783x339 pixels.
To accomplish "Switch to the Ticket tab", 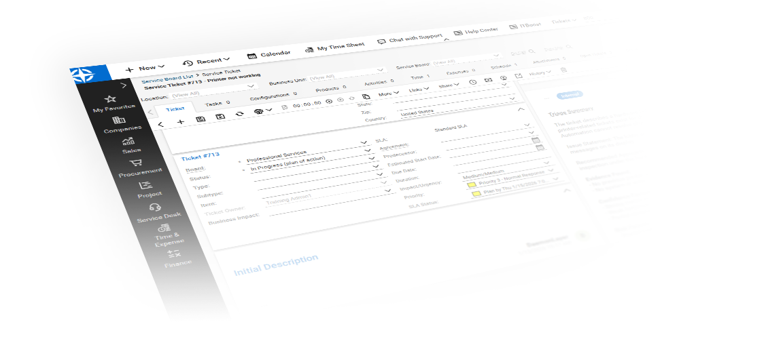I will (x=175, y=109).
